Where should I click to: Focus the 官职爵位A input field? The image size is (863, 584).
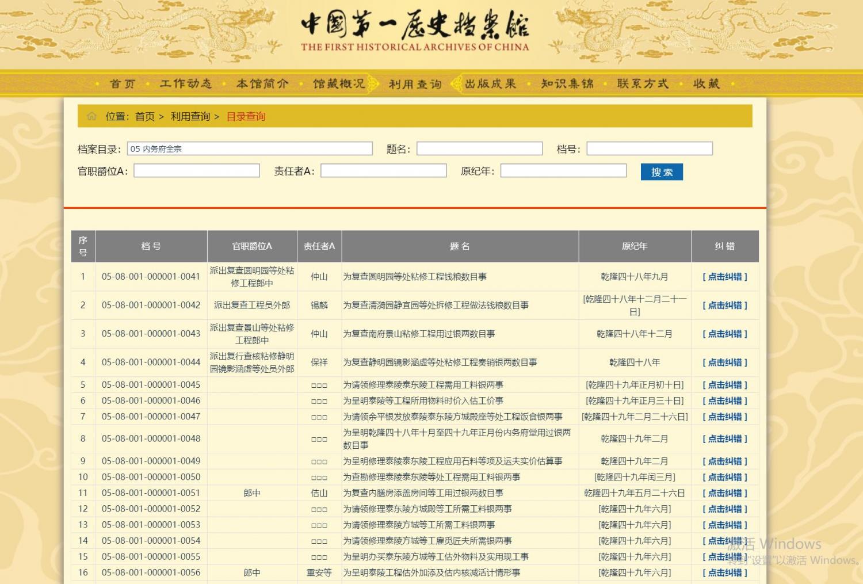(197, 171)
